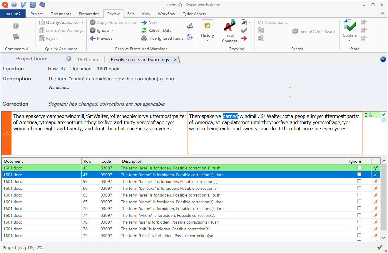Open options with the blue gears icon
This screenshot has height=253, width=388.
click(24, 5)
